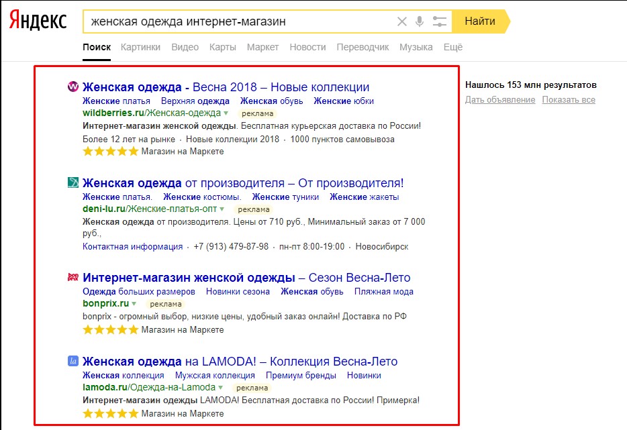Click the Женские костюмы sitelink
Viewport: 627px width, 430px height.
click(202, 197)
